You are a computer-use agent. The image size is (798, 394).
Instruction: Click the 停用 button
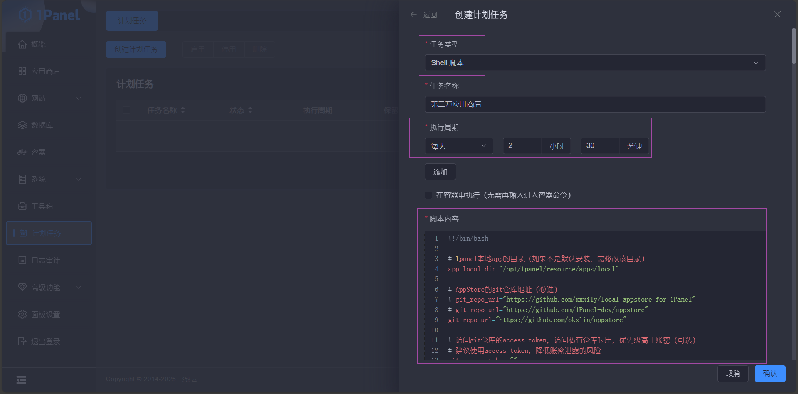(229, 49)
